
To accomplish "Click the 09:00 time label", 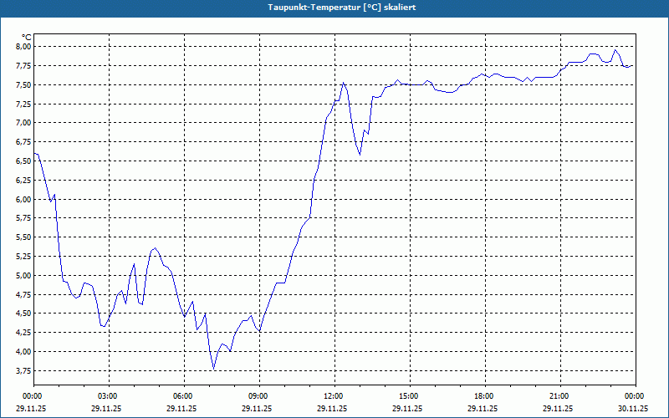I will tap(260, 396).
